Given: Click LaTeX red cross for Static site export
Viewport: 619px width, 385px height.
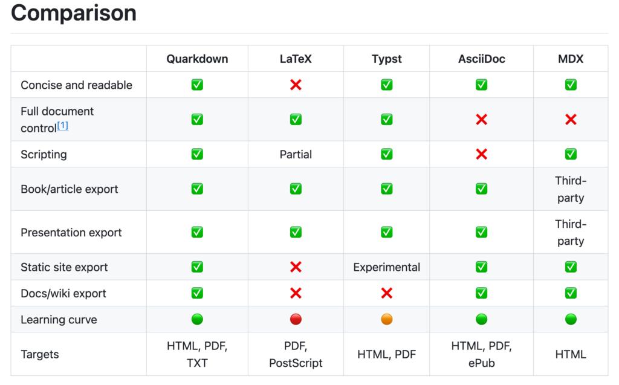Looking at the screenshot, I should [296, 267].
